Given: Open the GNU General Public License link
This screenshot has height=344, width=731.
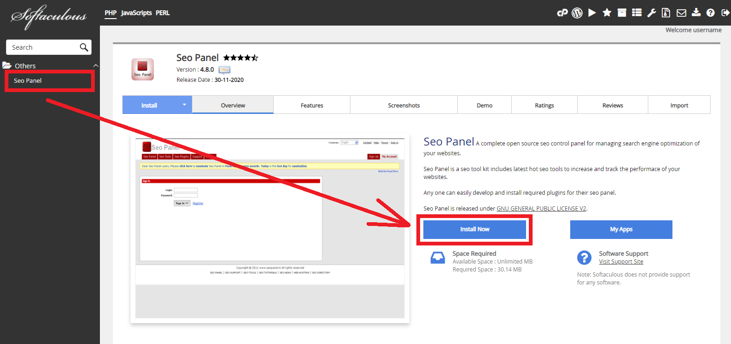Looking at the screenshot, I should (541, 208).
